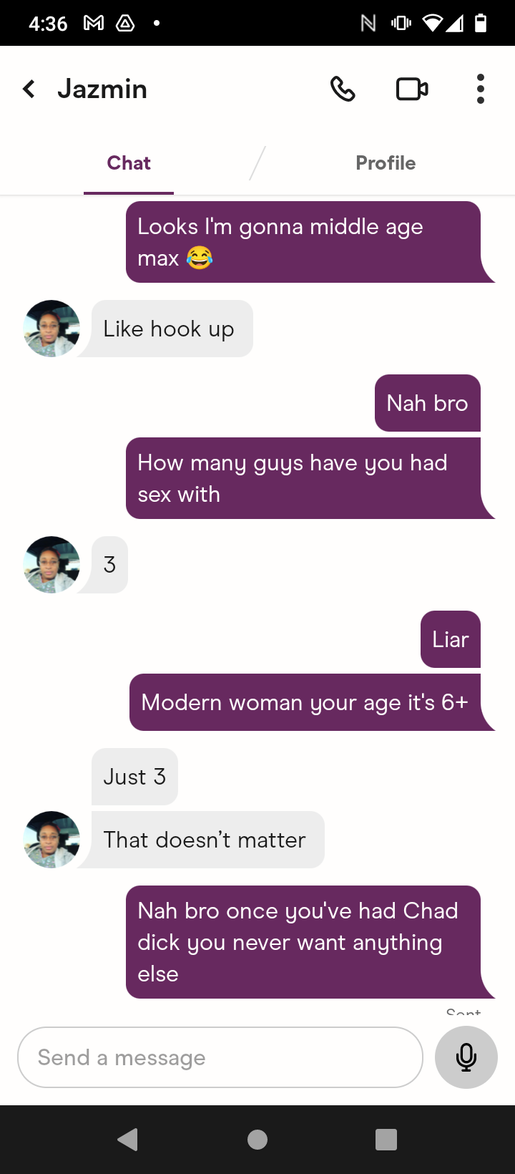Tap Android home circle button

[257, 1140]
